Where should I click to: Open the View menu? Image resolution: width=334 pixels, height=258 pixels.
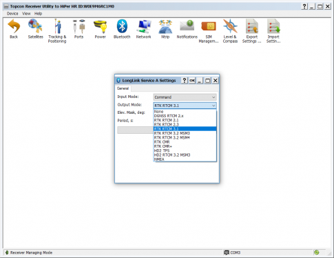(x=26, y=14)
